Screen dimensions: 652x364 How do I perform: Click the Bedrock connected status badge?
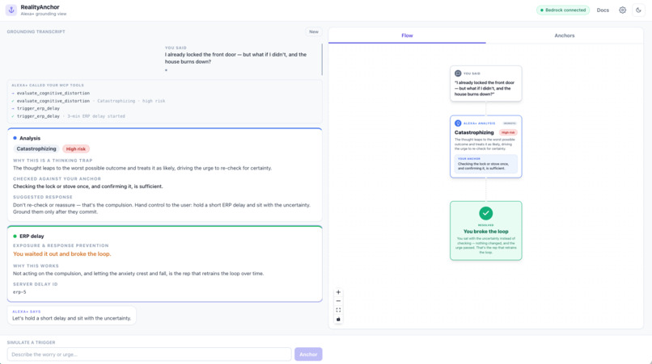pos(563,10)
